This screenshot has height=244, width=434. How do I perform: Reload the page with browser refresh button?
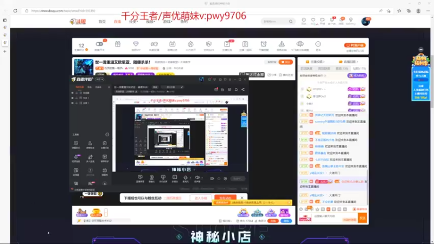pyautogui.click(x=15, y=11)
